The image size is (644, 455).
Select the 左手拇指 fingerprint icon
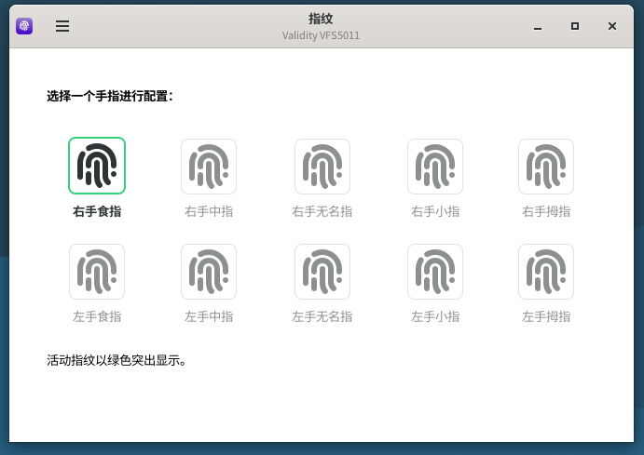point(546,272)
